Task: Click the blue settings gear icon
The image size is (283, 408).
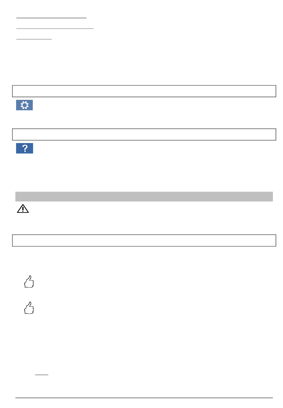Action: click(24, 105)
